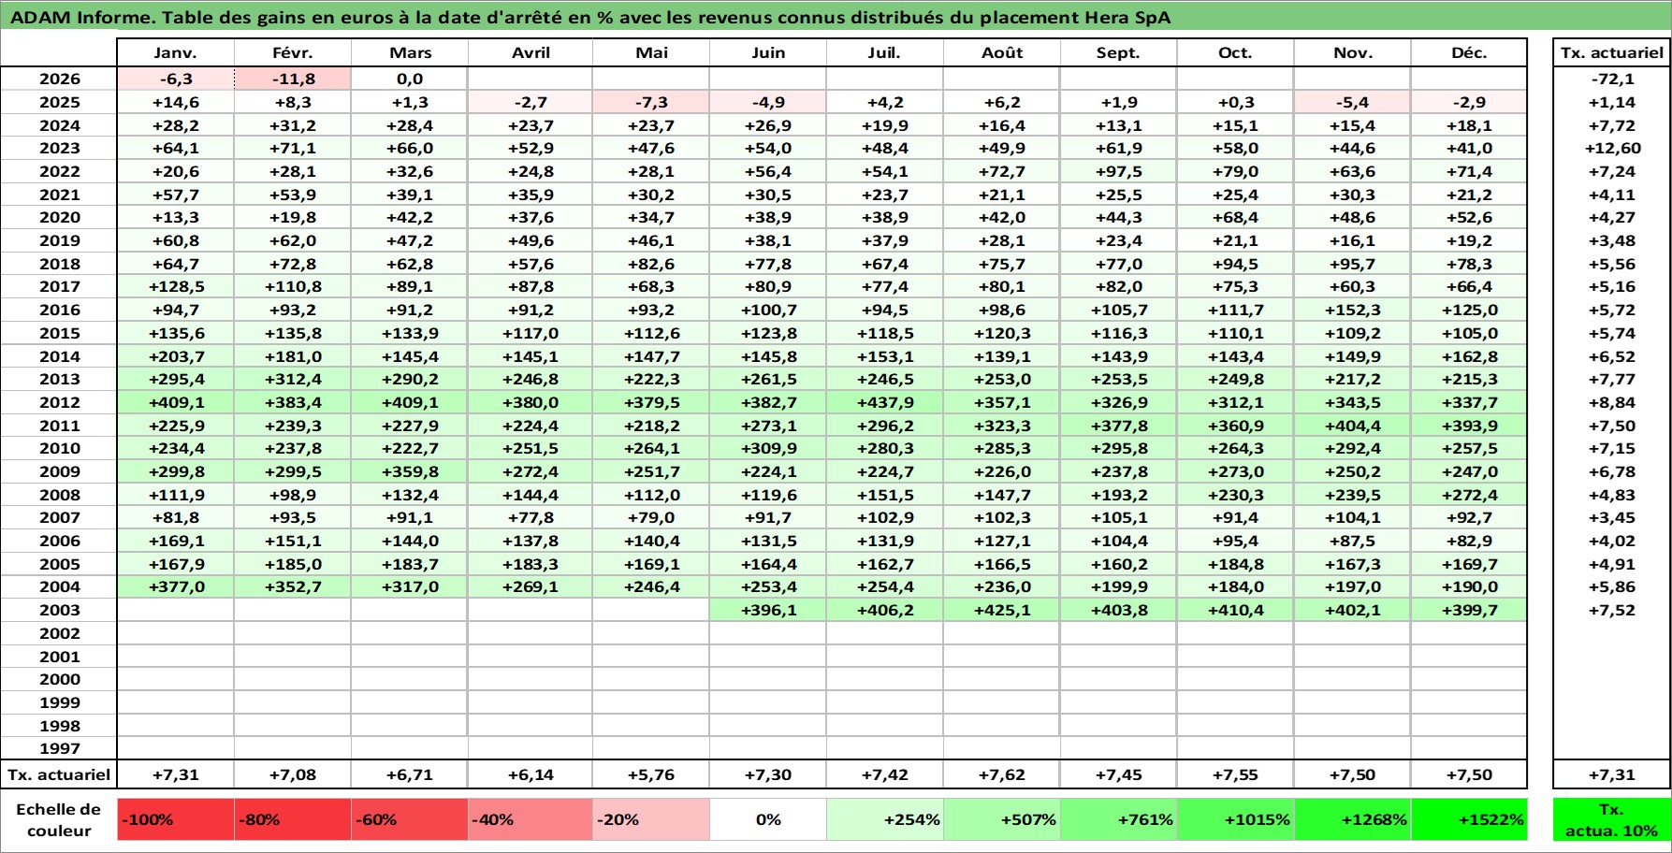1672x853 pixels.
Task: Select the 0% white scale cell
Action: pos(768,819)
